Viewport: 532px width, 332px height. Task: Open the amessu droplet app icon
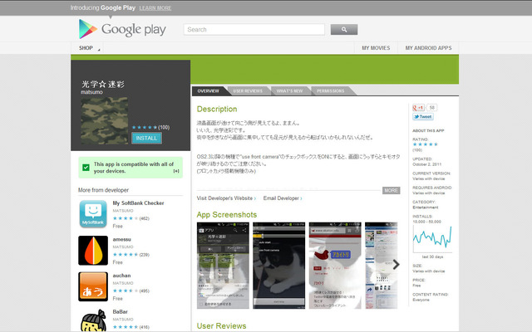pyautogui.click(x=93, y=251)
